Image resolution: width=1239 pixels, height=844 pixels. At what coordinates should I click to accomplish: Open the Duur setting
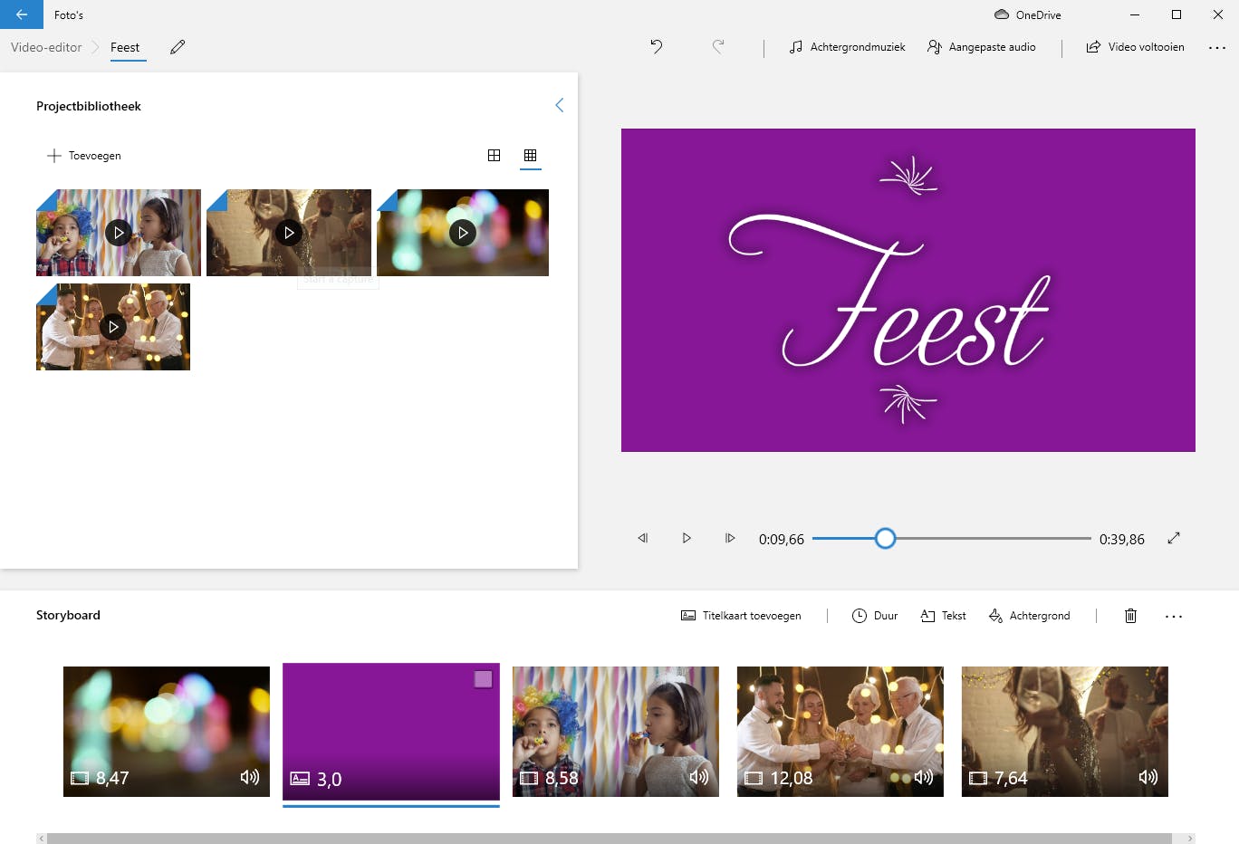875,616
